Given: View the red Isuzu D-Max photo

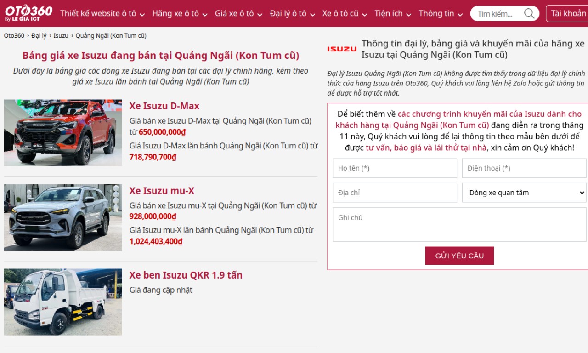Looking at the screenshot, I should pyautogui.click(x=63, y=133).
